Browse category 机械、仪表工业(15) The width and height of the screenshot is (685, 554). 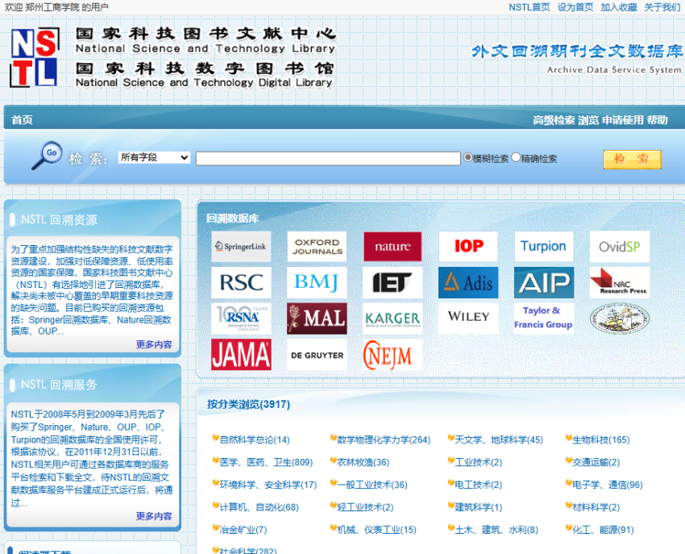[x=376, y=530]
